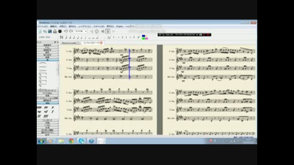Image resolution: width=294 pixels, height=165 pixels.
Task: Pick the p dynamic marking
Action: [x=53, y=108]
